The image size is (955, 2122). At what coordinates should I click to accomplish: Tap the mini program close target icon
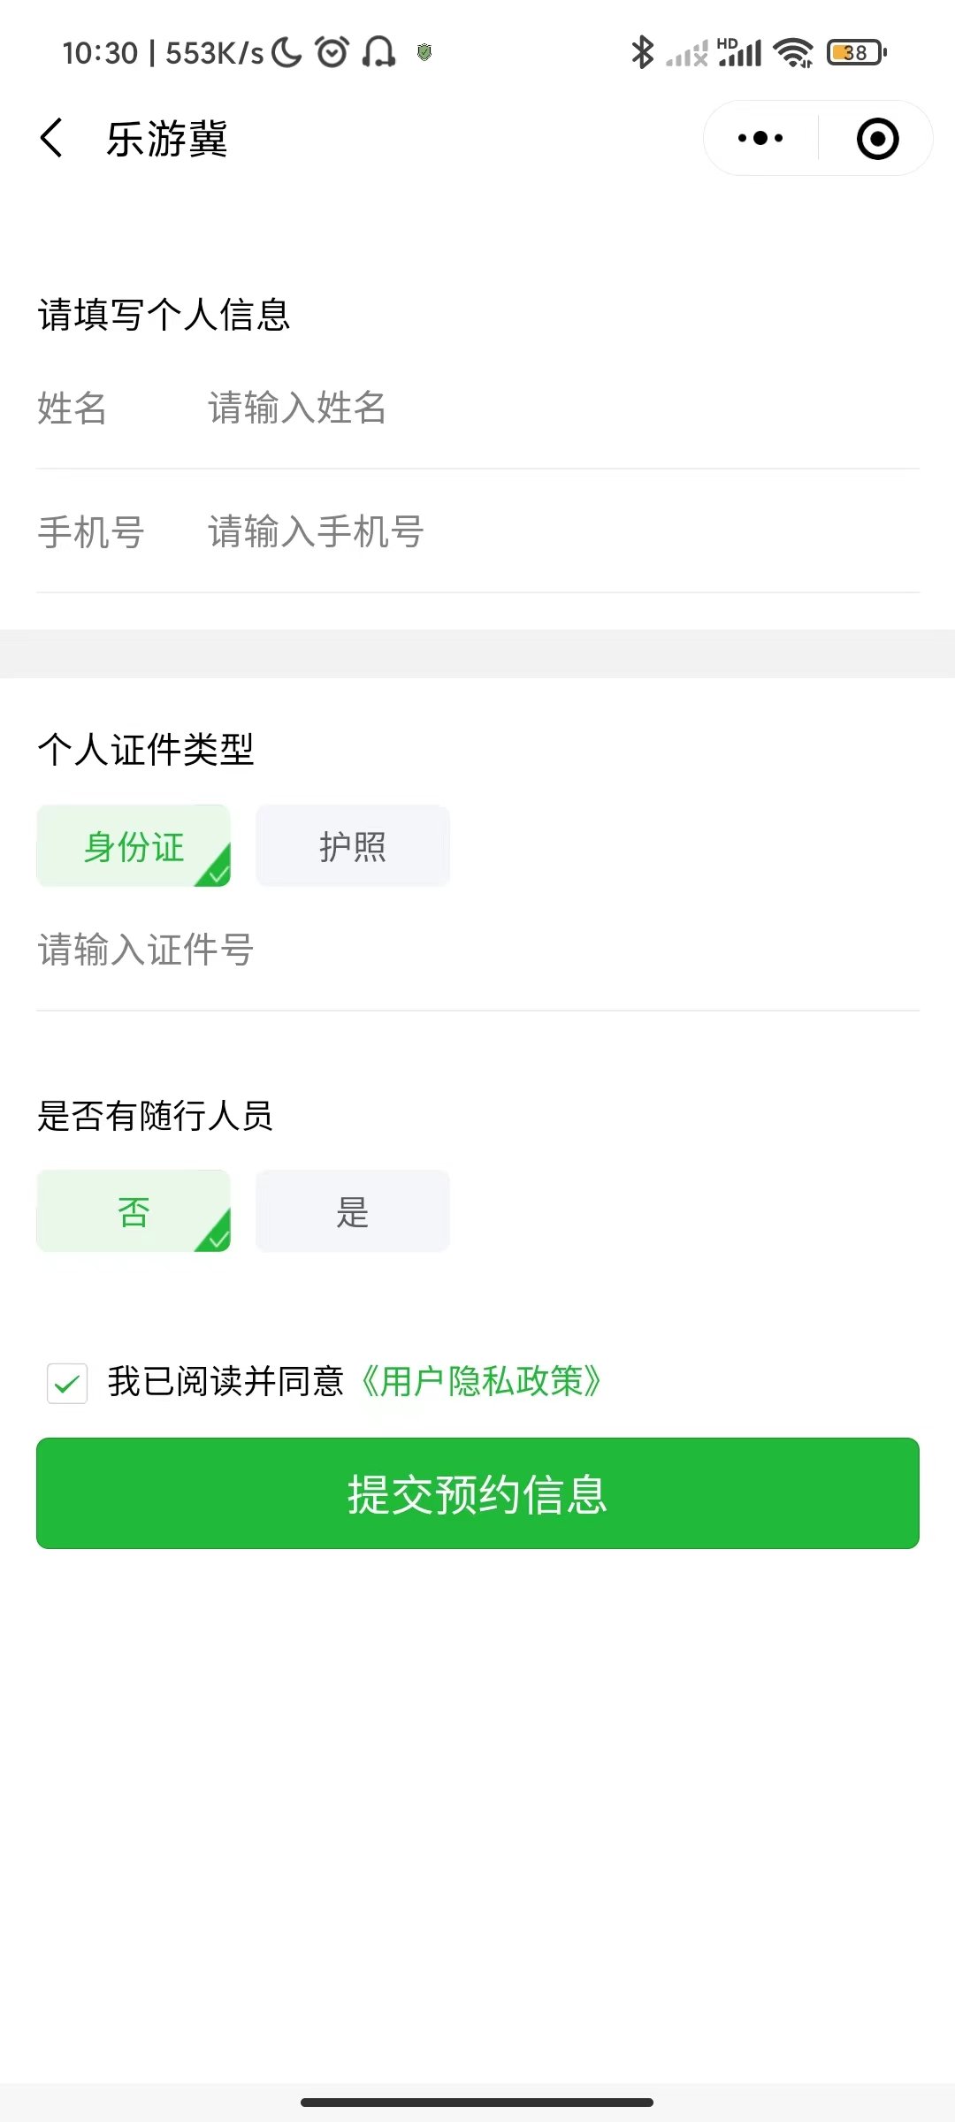tap(877, 139)
